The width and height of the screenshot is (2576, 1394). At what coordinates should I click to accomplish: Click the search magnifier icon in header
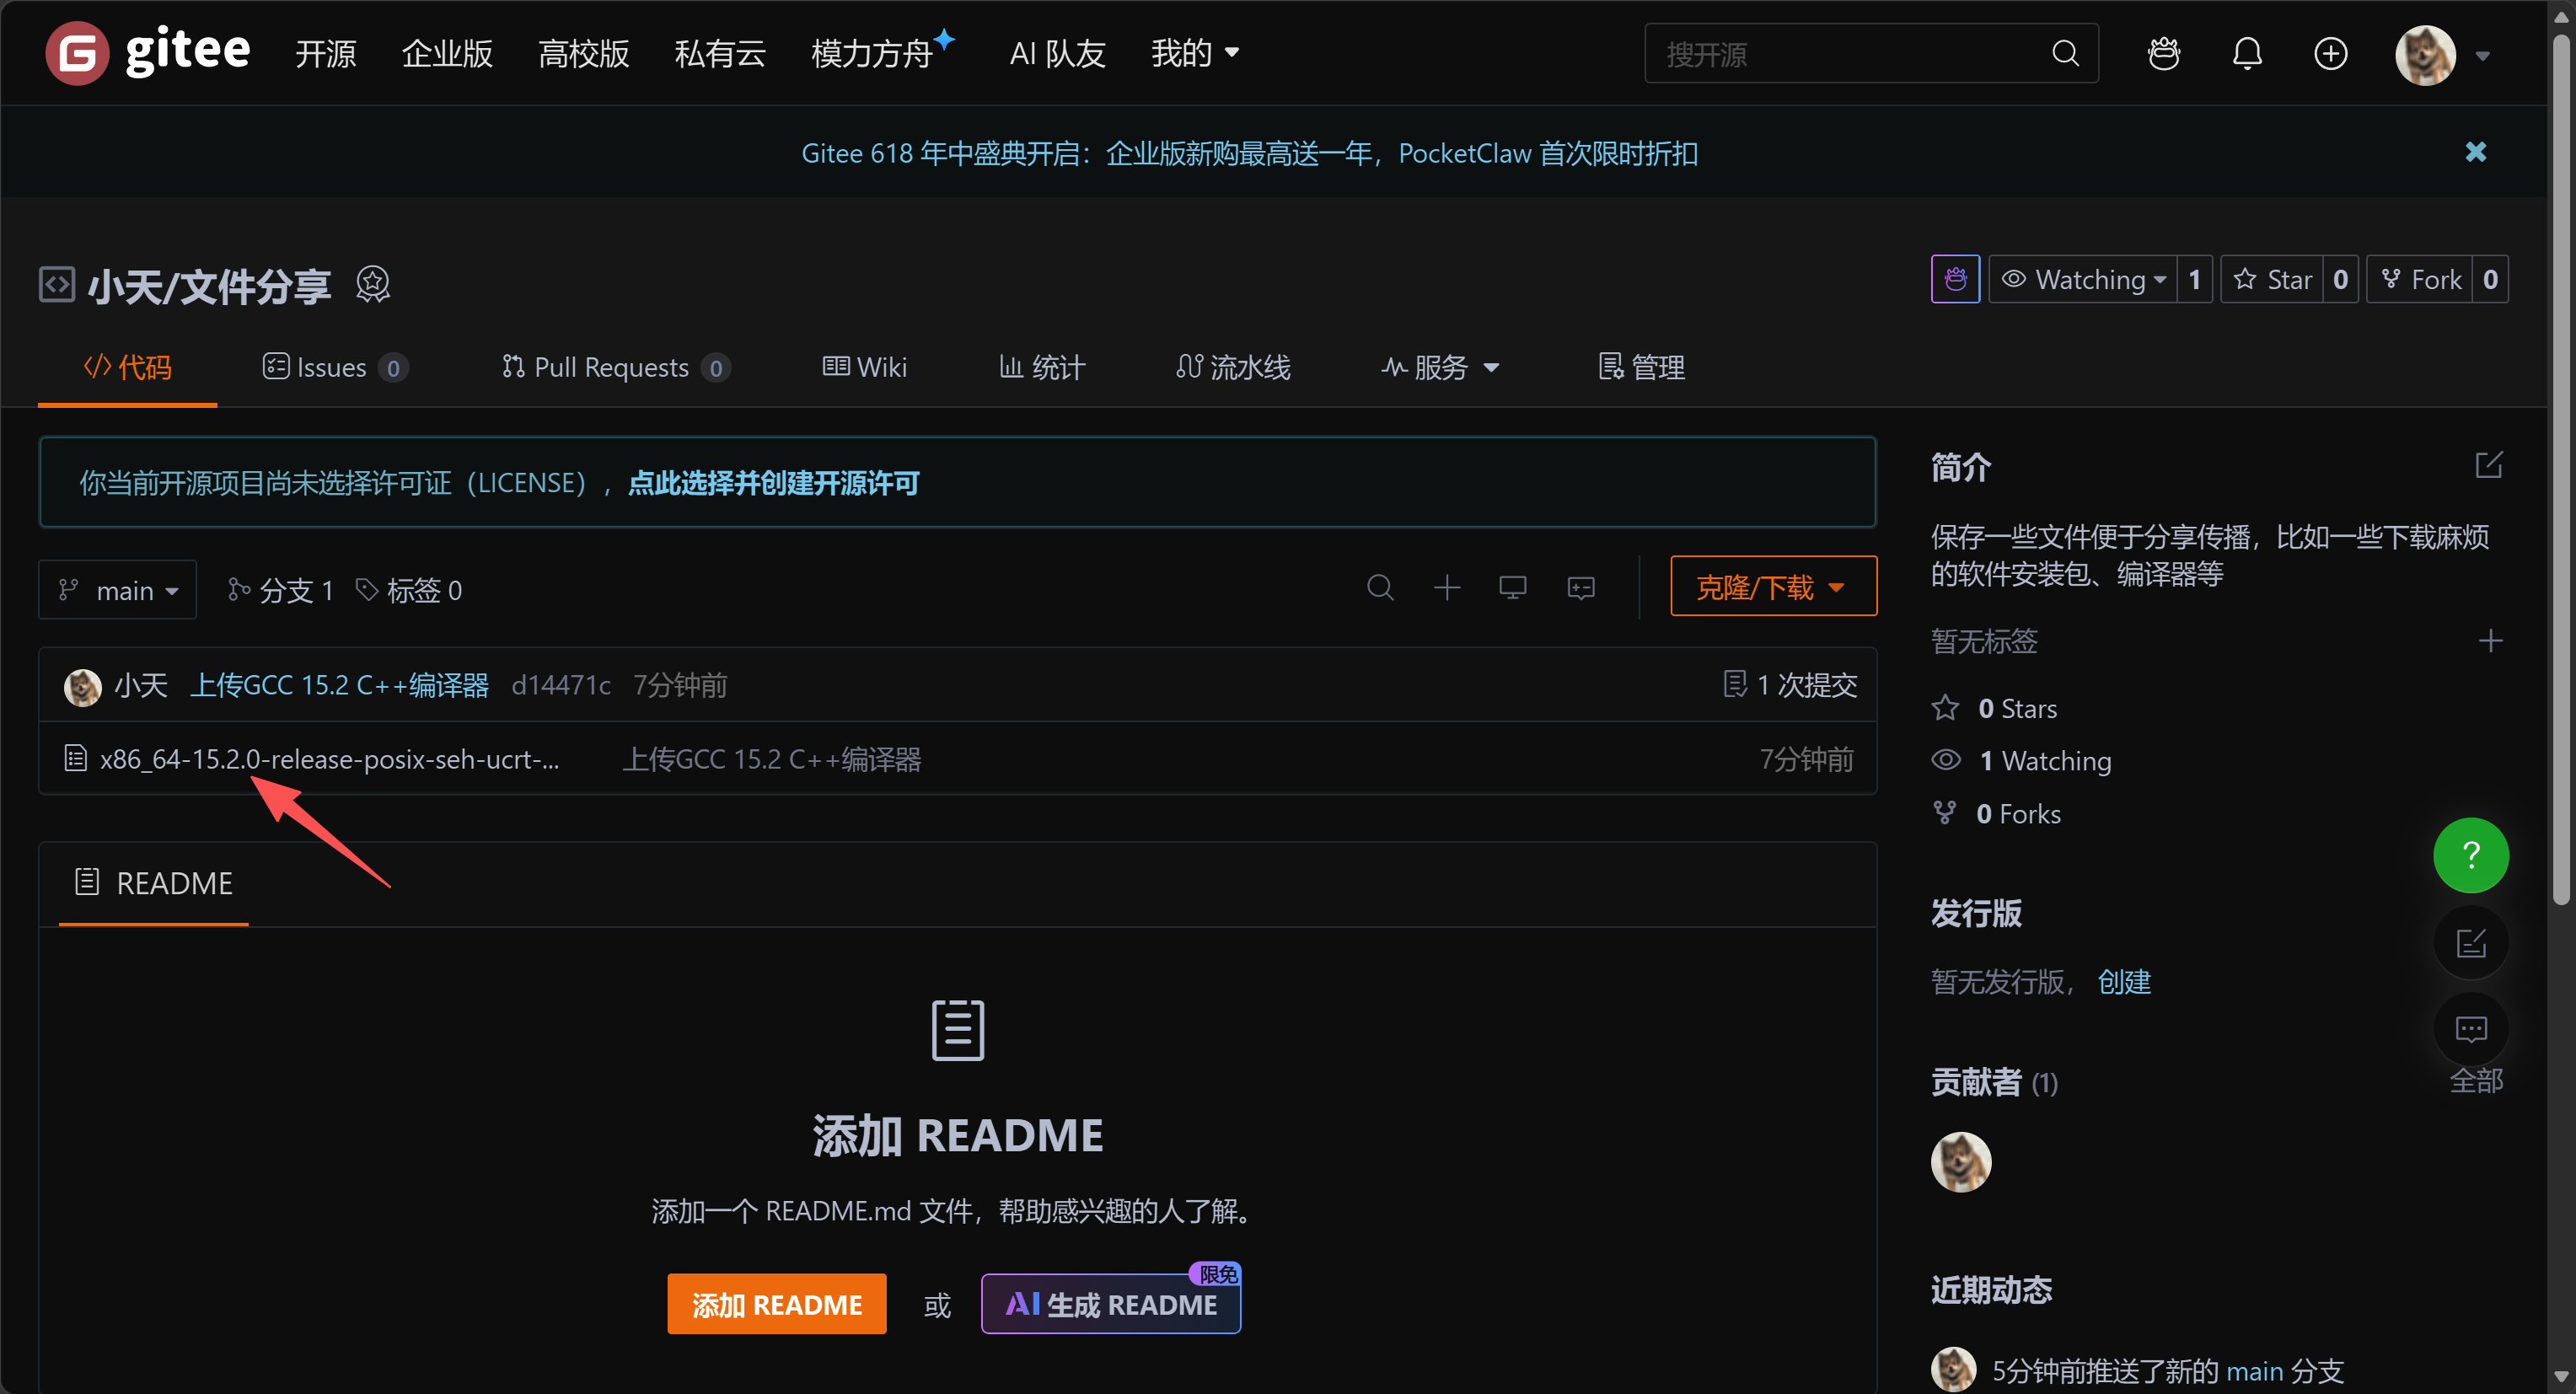tap(2065, 53)
